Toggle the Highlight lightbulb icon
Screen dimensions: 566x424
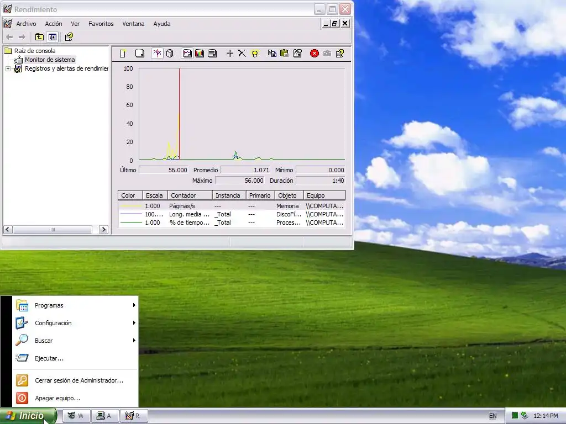click(255, 54)
